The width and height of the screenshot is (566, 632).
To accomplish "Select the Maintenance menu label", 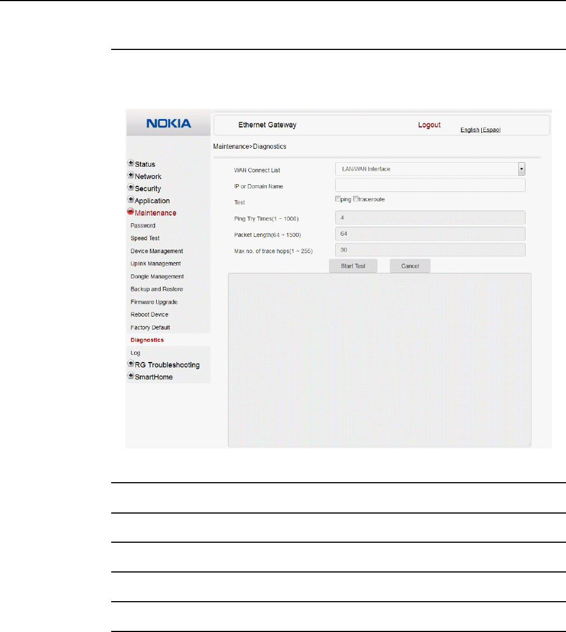I will click(156, 213).
